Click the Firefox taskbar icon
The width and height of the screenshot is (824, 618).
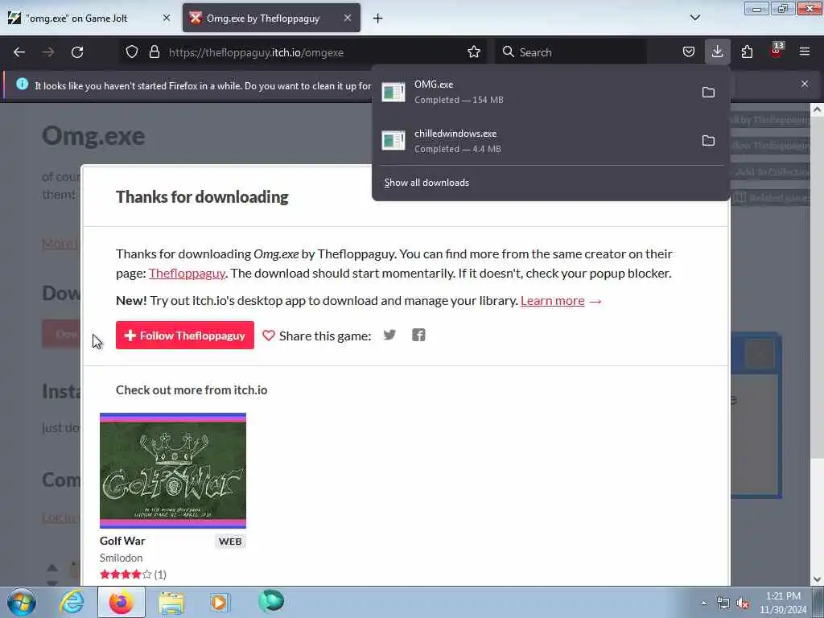click(122, 602)
